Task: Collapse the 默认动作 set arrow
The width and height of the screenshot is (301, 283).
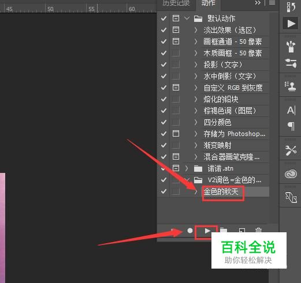Action: (187, 18)
